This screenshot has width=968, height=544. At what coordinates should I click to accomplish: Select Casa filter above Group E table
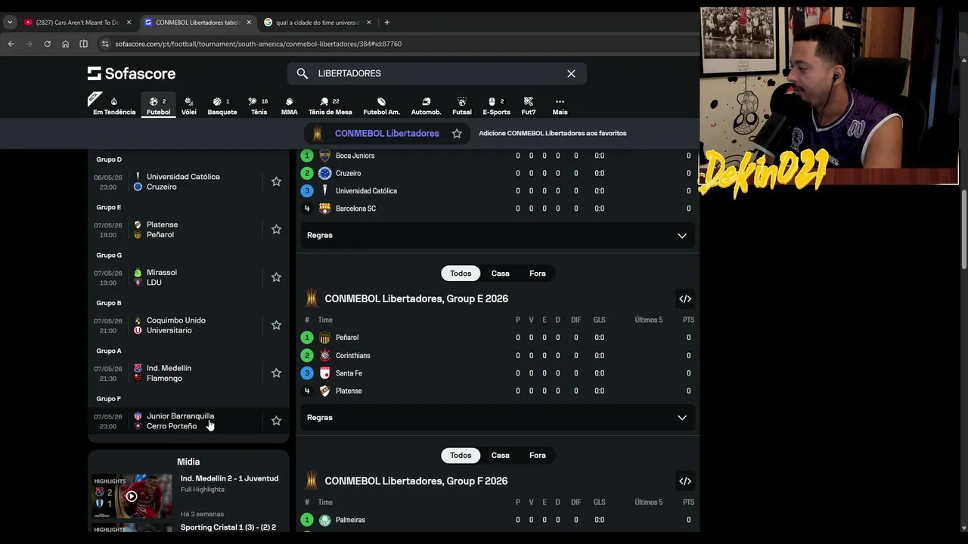tap(500, 274)
